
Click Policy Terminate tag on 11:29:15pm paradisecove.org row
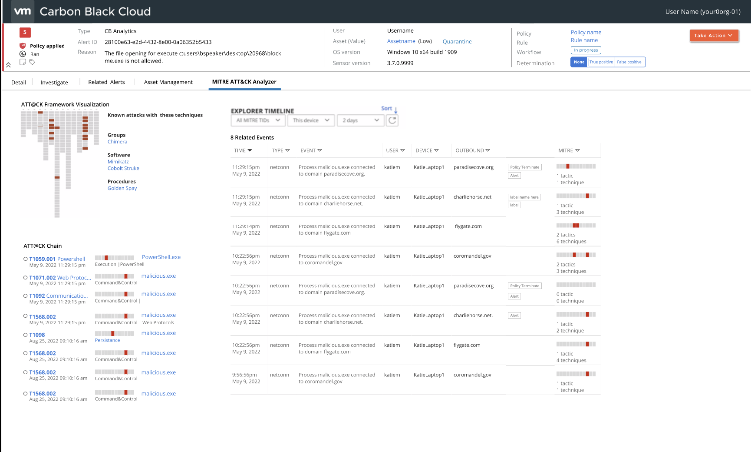pyautogui.click(x=525, y=167)
